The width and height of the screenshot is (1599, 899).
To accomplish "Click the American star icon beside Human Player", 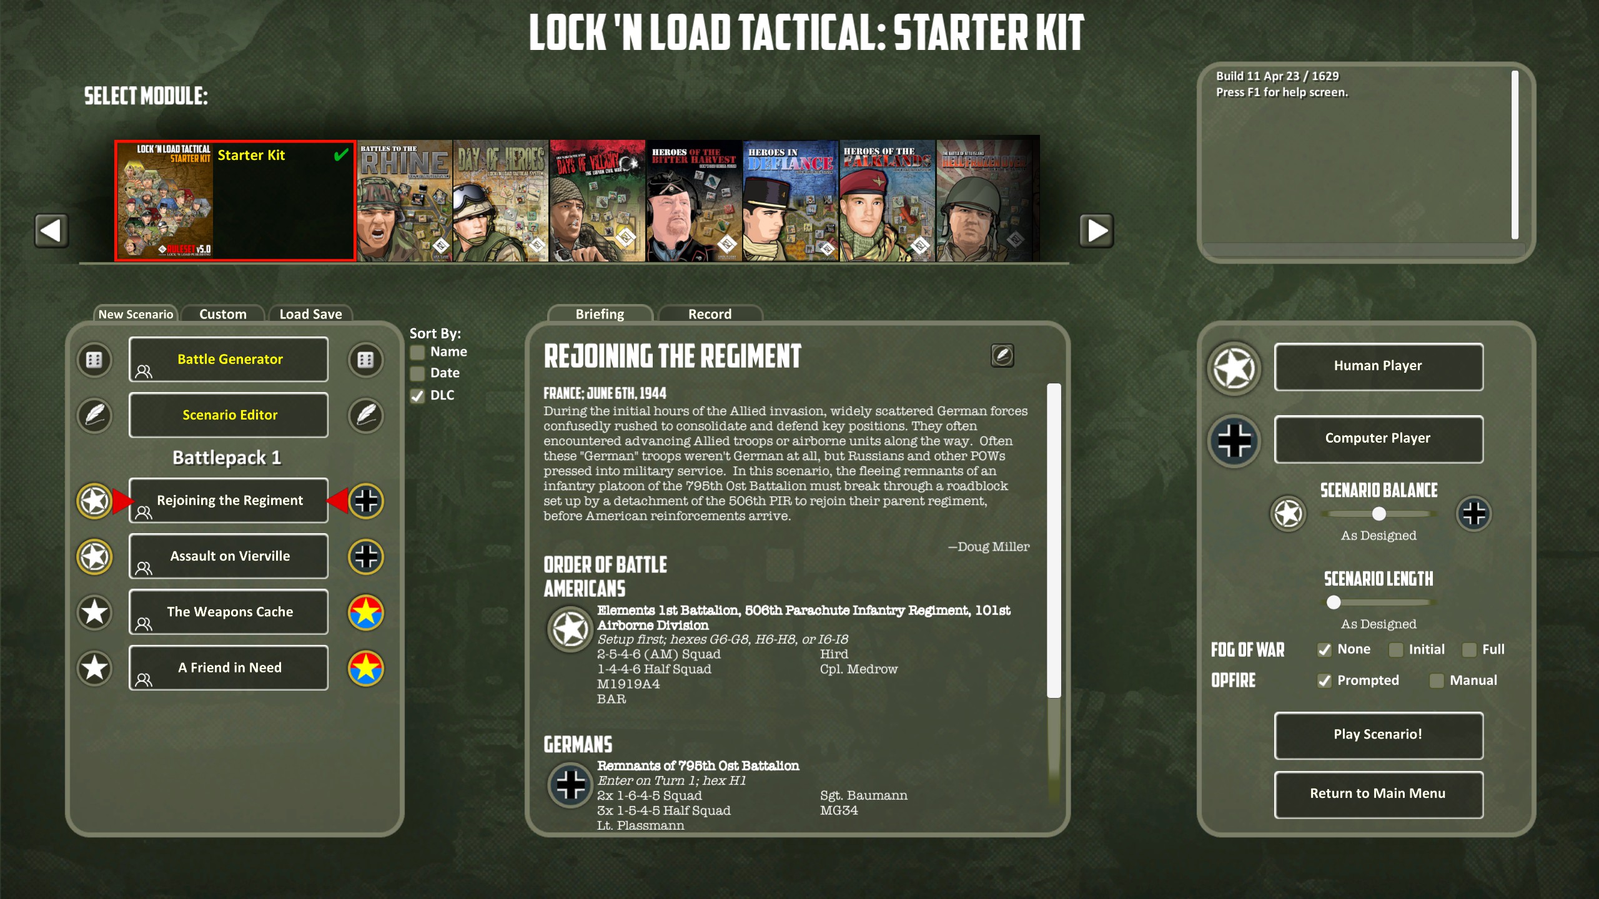I will coord(1234,368).
